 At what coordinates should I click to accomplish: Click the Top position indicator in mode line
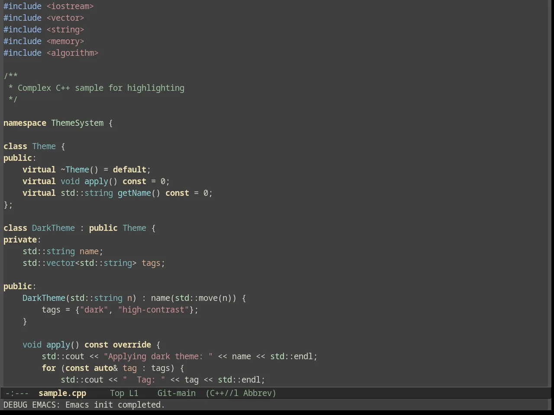point(117,393)
